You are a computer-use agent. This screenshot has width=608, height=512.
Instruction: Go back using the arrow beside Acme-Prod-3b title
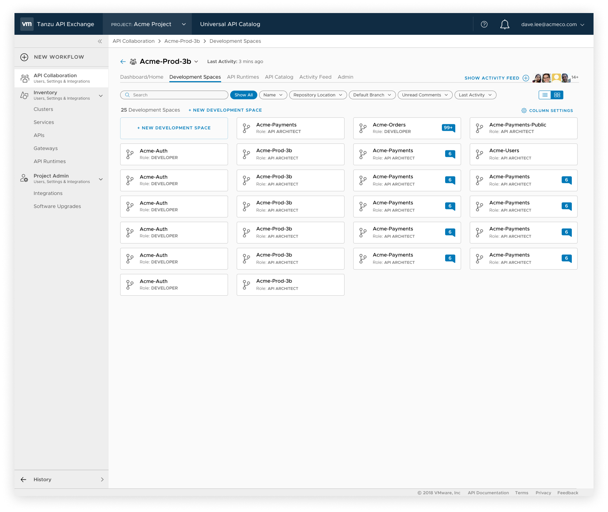coord(123,62)
